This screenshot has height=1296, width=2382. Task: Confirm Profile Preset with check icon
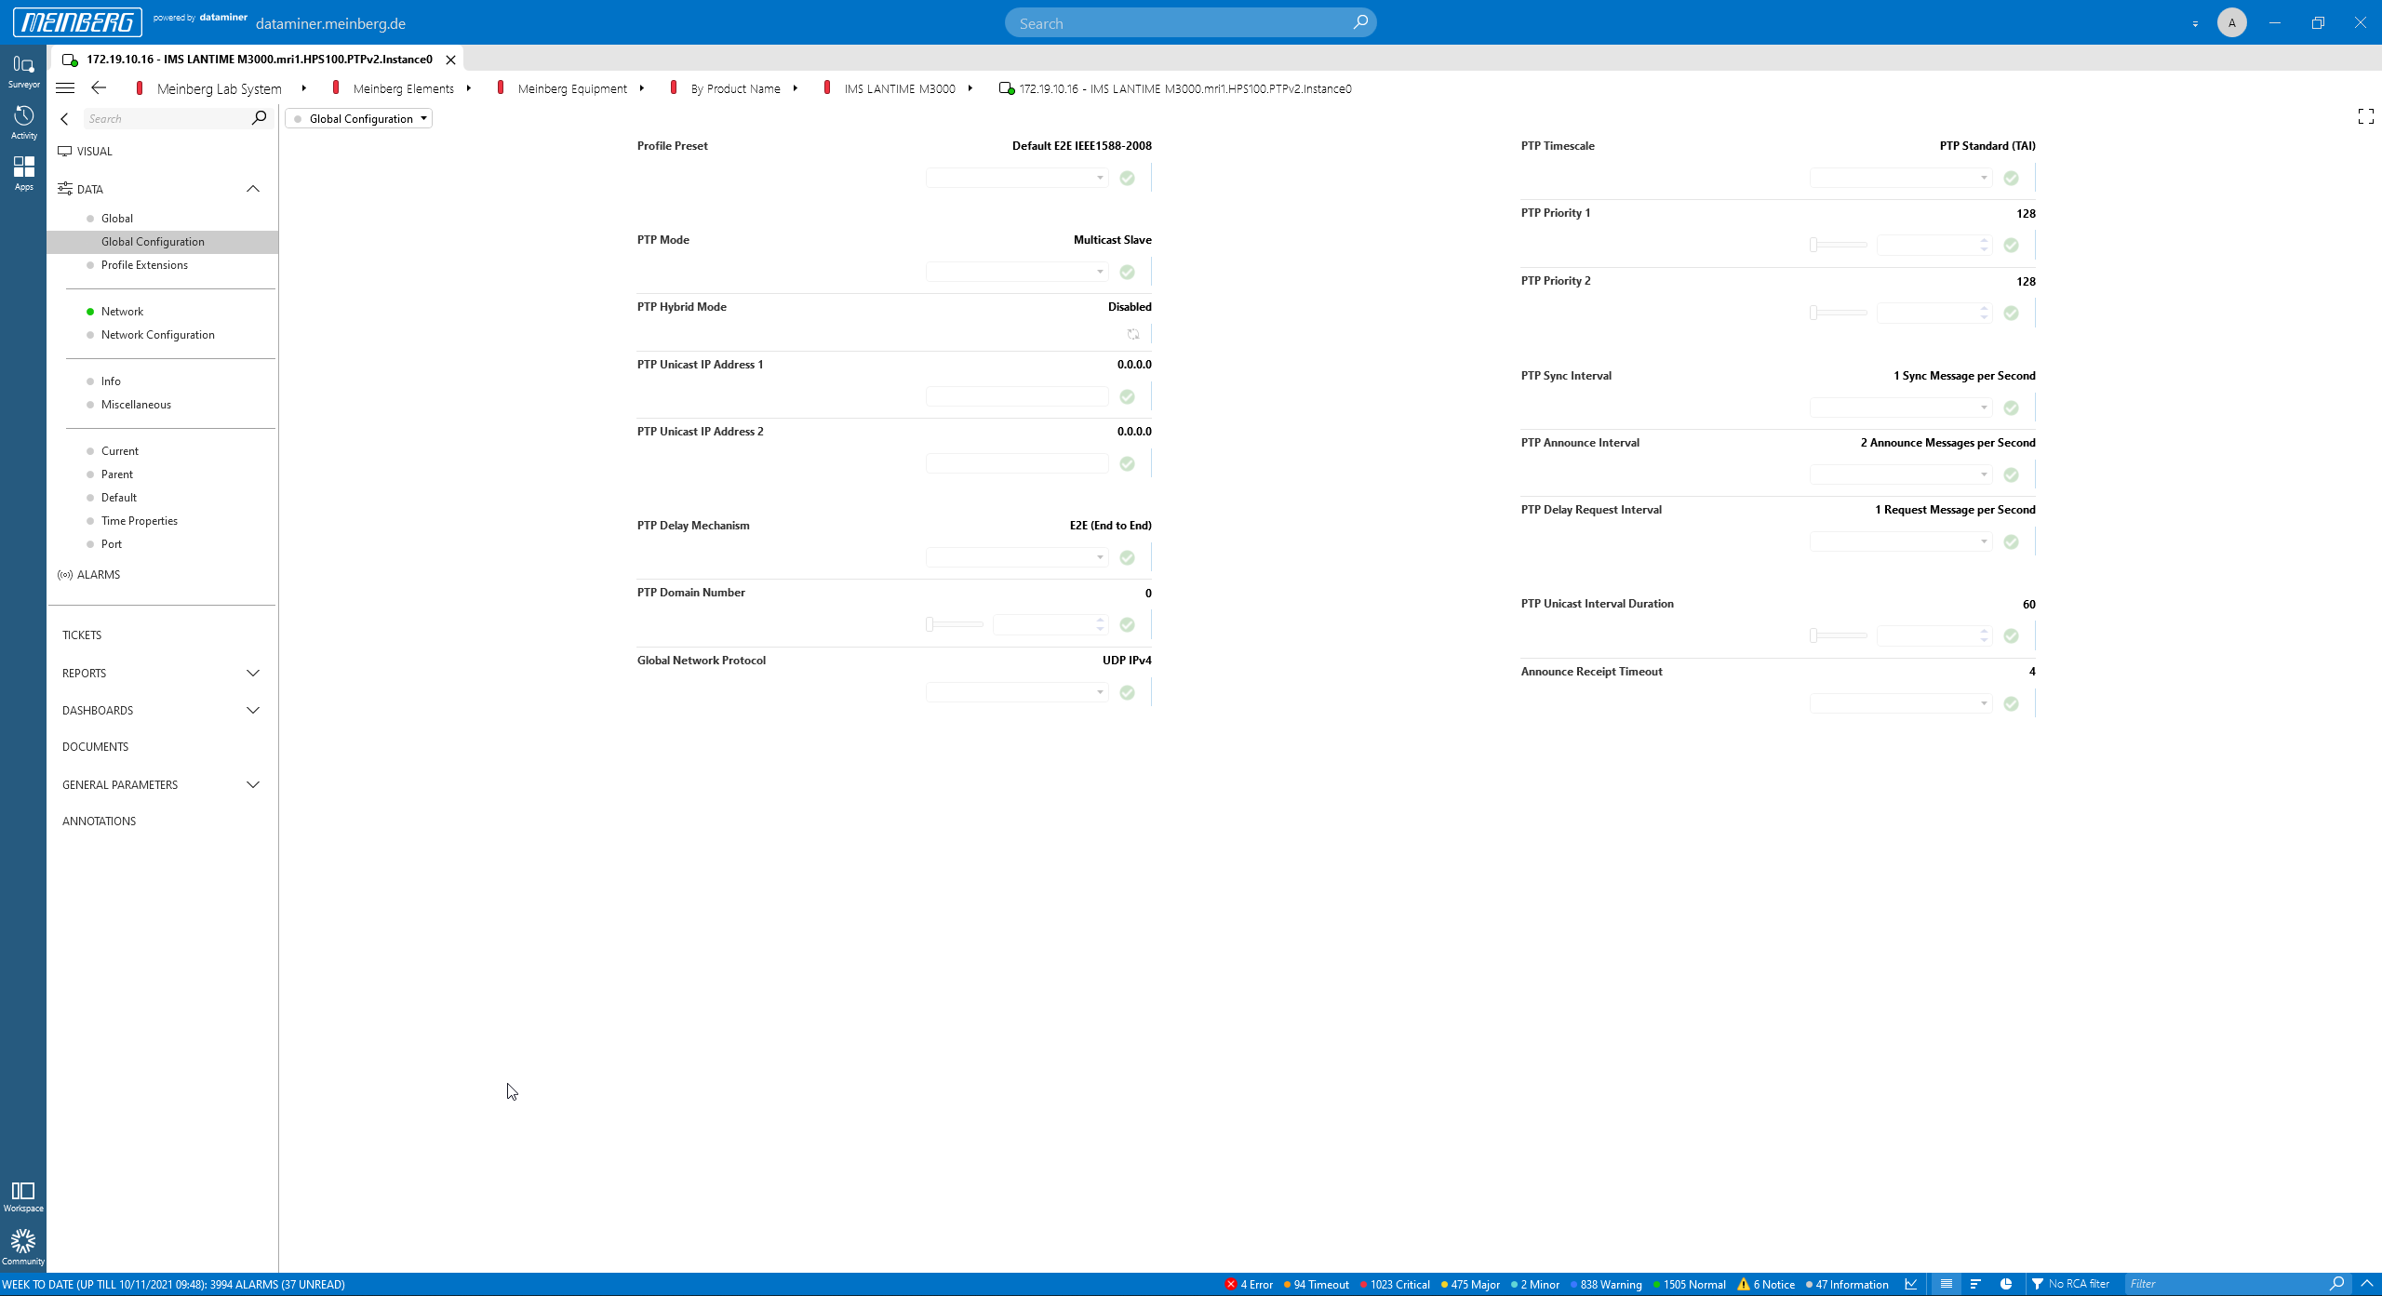(x=1128, y=178)
